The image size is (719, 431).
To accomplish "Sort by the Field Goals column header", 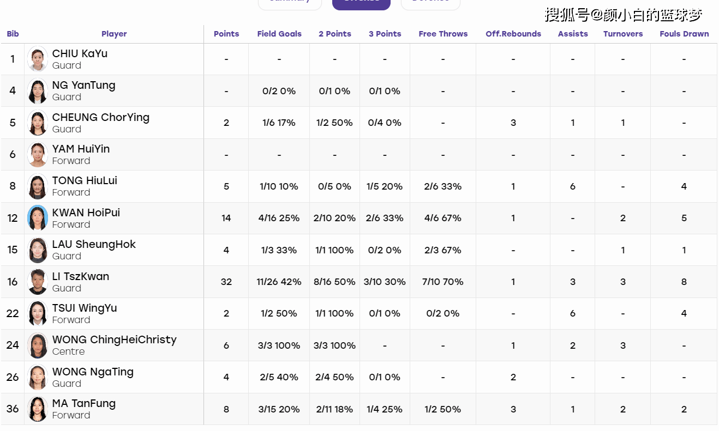I will pos(279,34).
